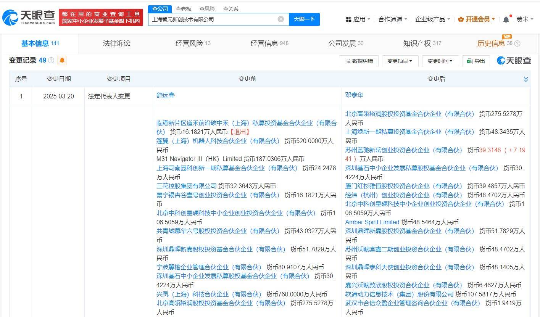
Task: Click the 天眼一下 search button
Action: (x=304, y=19)
